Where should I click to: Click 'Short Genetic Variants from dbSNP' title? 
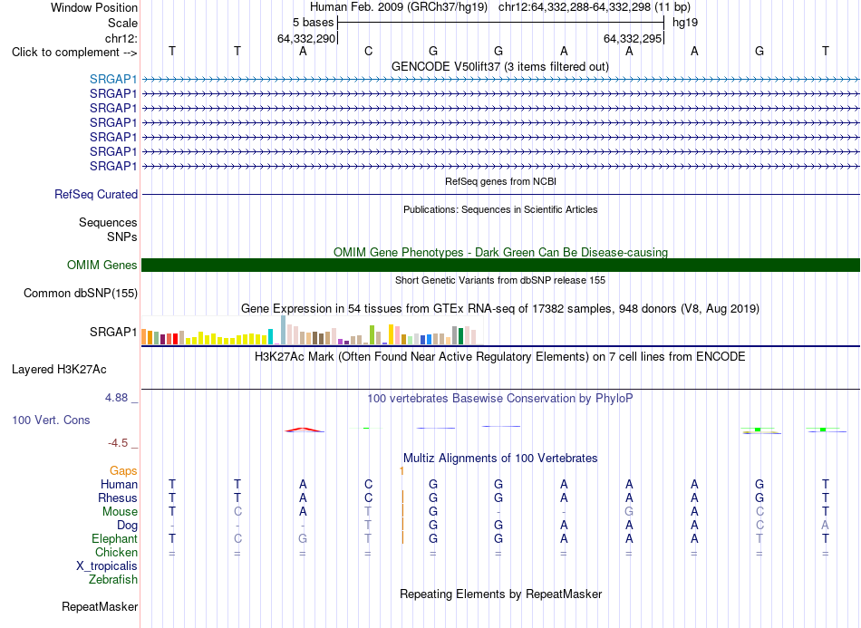(500, 280)
